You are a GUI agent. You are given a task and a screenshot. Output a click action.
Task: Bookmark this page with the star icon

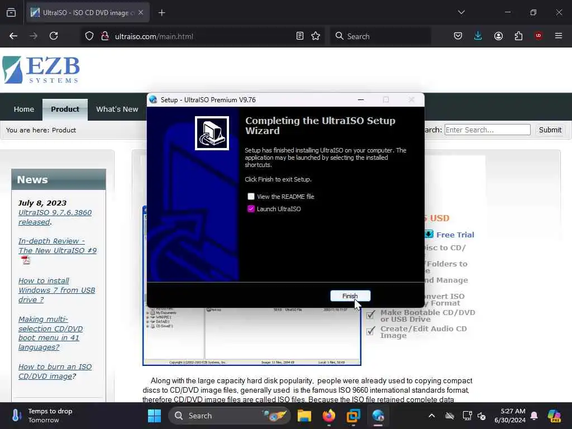(x=316, y=36)
